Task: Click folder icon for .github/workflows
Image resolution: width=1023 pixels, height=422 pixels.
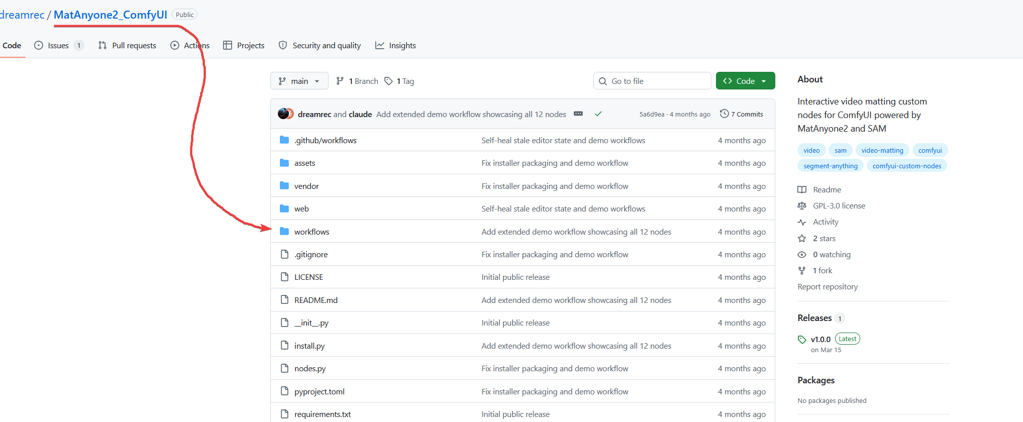Action: pyautogui.click(x=284, y=140)
